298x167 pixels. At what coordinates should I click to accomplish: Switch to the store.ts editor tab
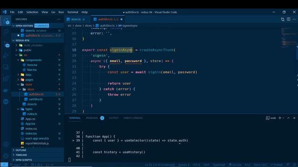point(76,19)
